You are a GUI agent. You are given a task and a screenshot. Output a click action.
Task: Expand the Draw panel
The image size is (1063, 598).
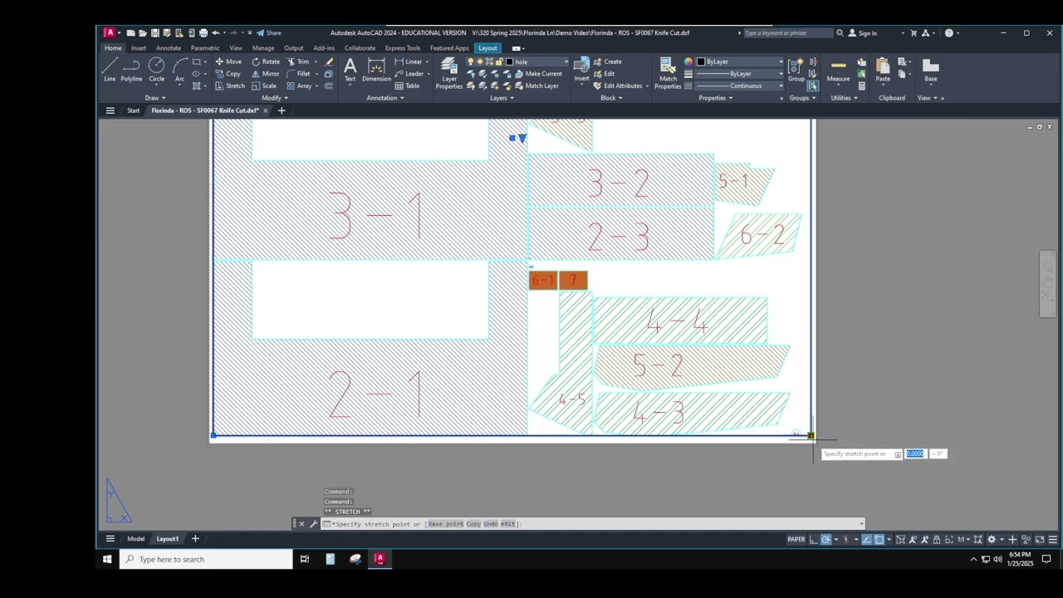pyautogui.click(x=154, y=98)
